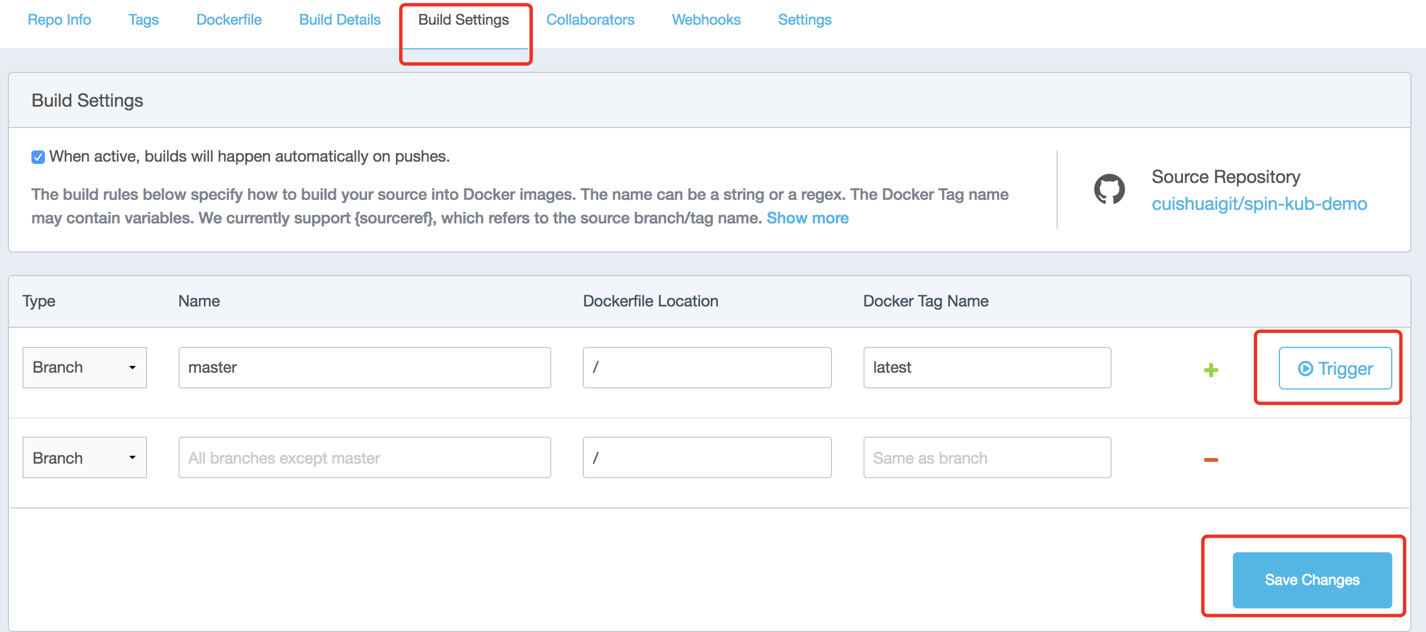
Task: Open cuishuaigit/spin-kub-demo source repository link
Action: (1259, 203)
